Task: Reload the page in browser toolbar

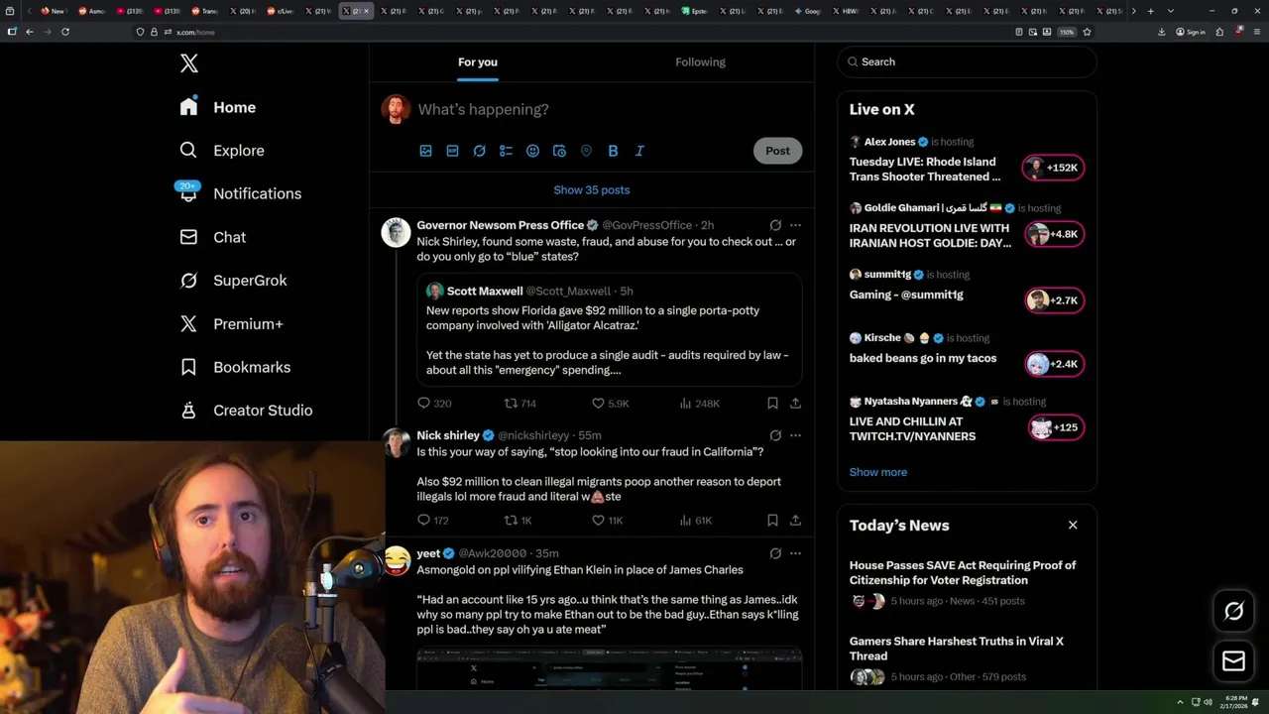Action: tap(65, 32)
